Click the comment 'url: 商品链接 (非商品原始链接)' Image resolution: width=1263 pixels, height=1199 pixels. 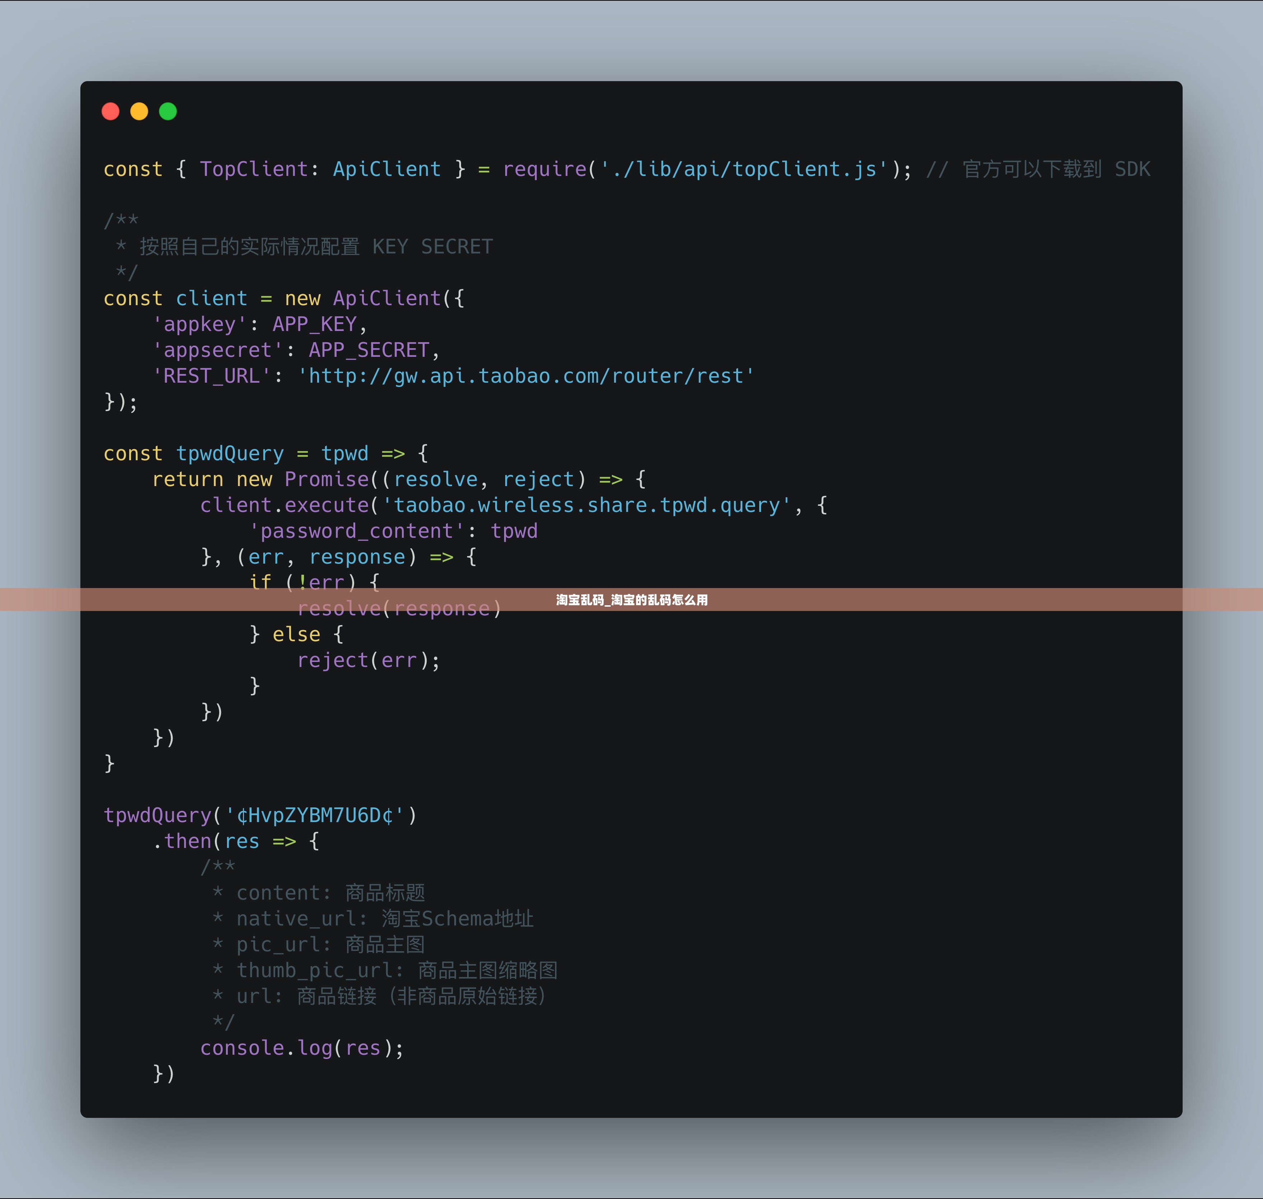(x=391, y=997)
